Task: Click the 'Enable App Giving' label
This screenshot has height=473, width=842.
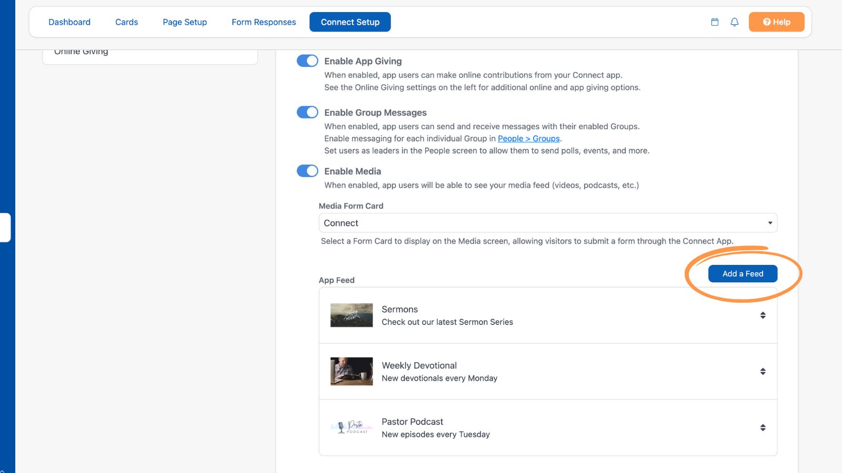Action: (363, 61)
